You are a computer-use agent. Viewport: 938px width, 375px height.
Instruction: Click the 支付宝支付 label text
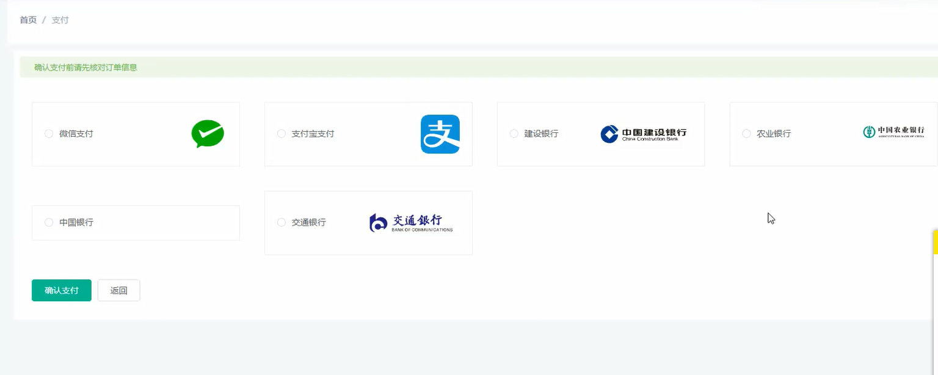click(313, 134)
